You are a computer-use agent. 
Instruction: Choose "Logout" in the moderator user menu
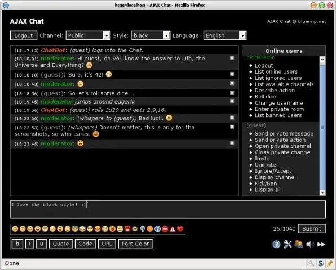point(264,65)
